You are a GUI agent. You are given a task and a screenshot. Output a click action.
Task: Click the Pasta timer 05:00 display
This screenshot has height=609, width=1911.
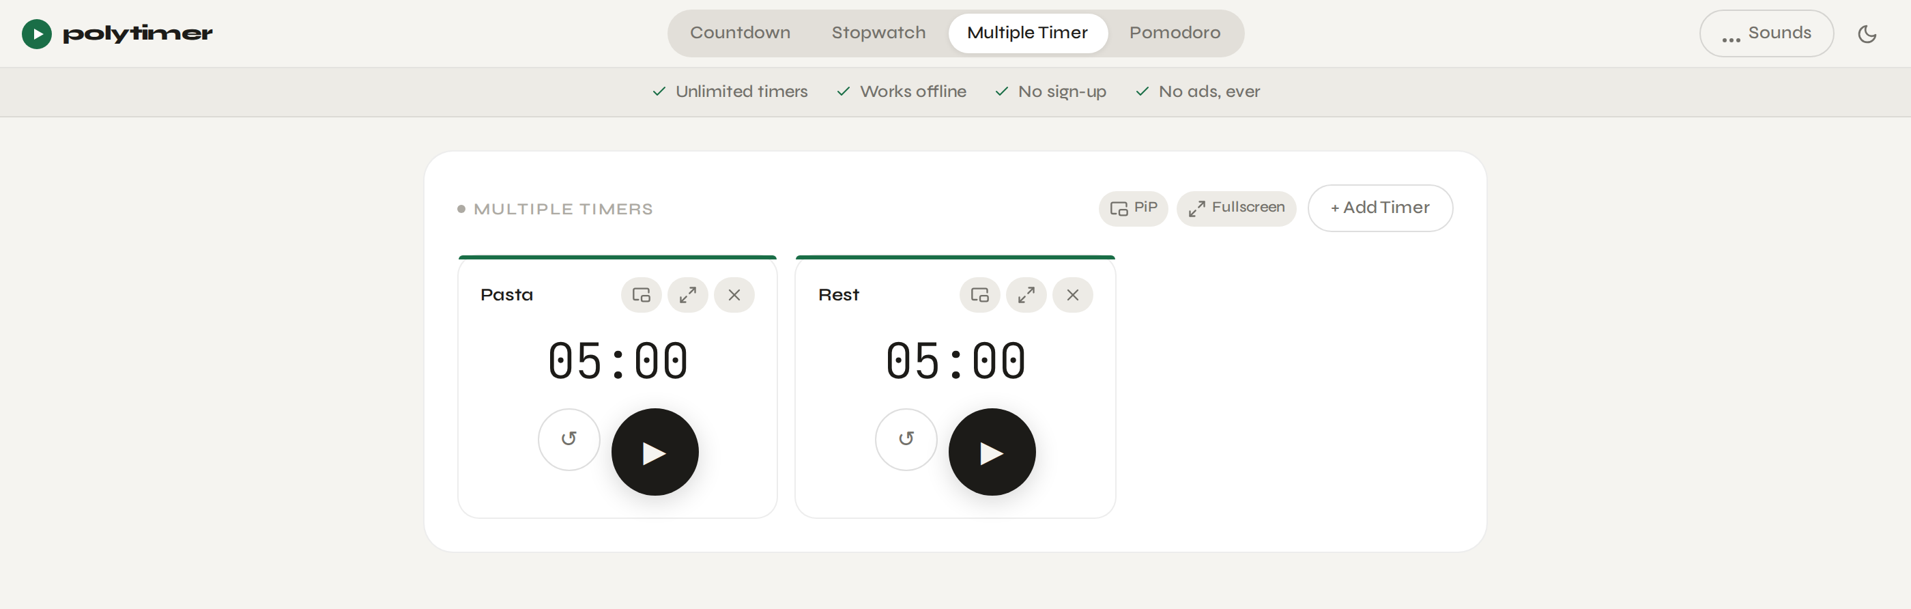pyautogui.click(x=617, y=361)
